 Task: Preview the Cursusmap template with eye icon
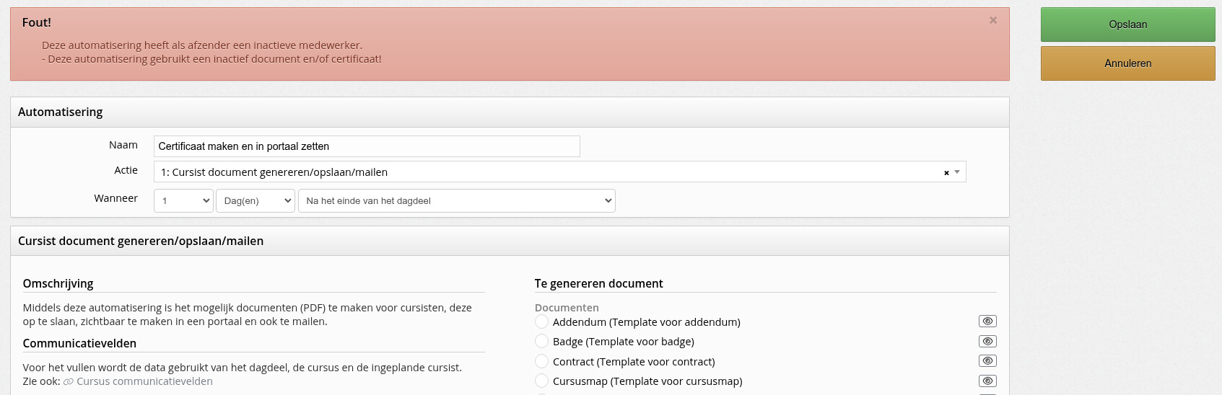[x=987, y=381]
